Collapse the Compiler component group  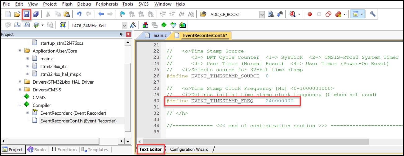[20, 105]
